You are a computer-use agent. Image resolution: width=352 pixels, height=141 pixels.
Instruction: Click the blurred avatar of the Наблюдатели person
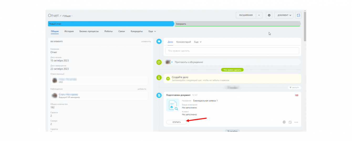pos(55,95)
